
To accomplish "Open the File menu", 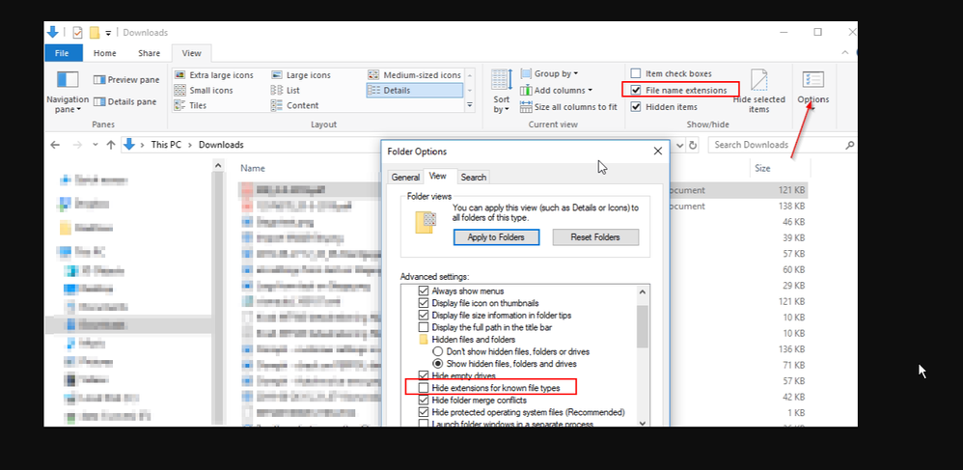I will (62, 53).
